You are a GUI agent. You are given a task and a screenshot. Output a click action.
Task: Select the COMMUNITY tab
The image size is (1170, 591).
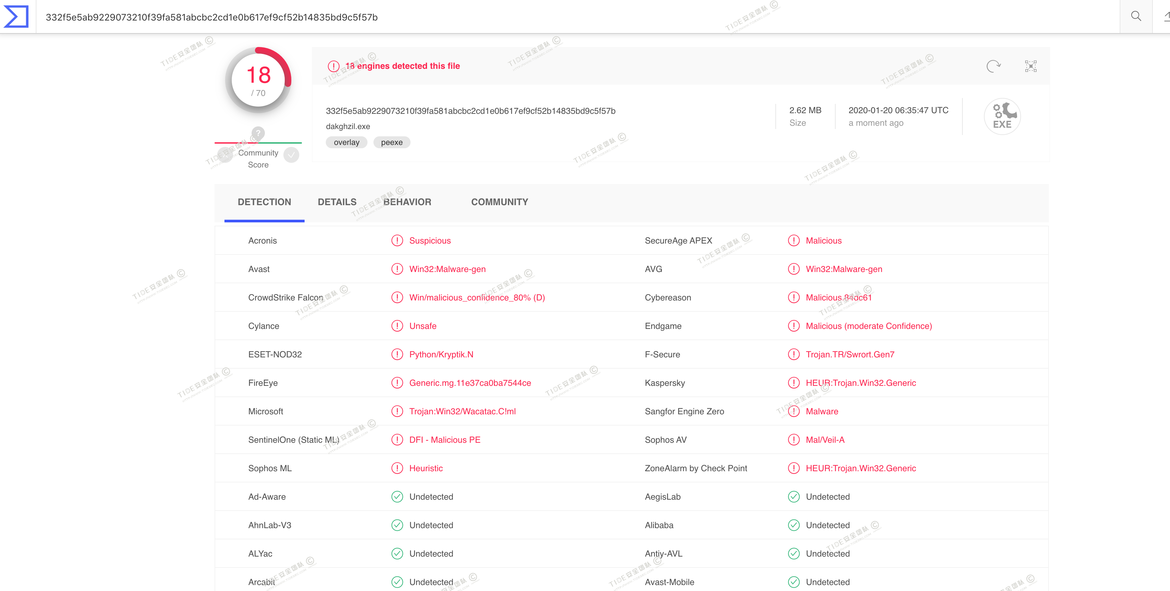(x=499, y=202)
